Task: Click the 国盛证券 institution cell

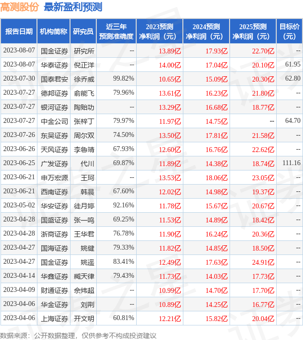Action: point(54,220)
